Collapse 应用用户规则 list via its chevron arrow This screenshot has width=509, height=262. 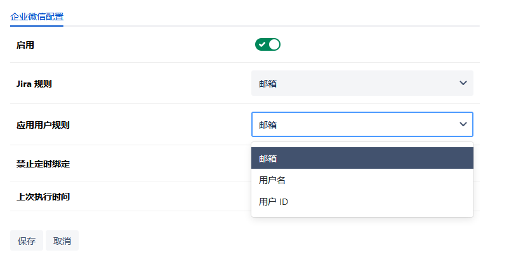(463, 124)
